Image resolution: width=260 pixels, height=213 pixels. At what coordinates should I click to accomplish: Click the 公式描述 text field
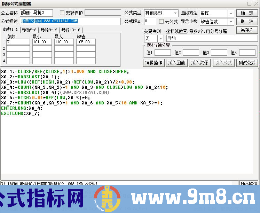70,21
